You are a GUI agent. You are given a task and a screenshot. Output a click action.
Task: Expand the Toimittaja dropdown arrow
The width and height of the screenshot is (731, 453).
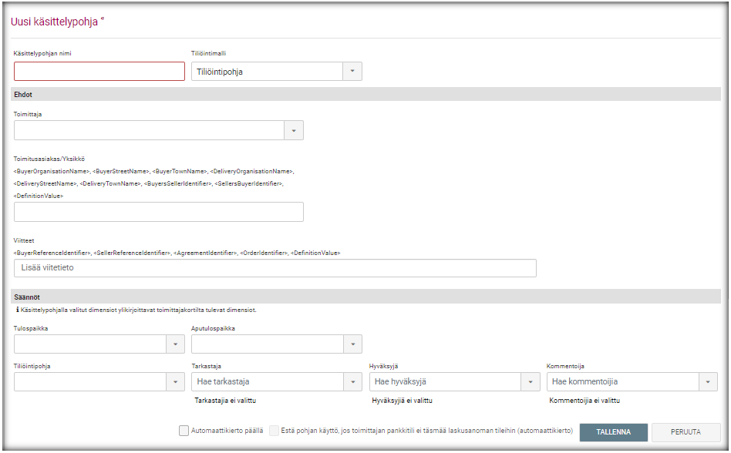pos(294,130)
